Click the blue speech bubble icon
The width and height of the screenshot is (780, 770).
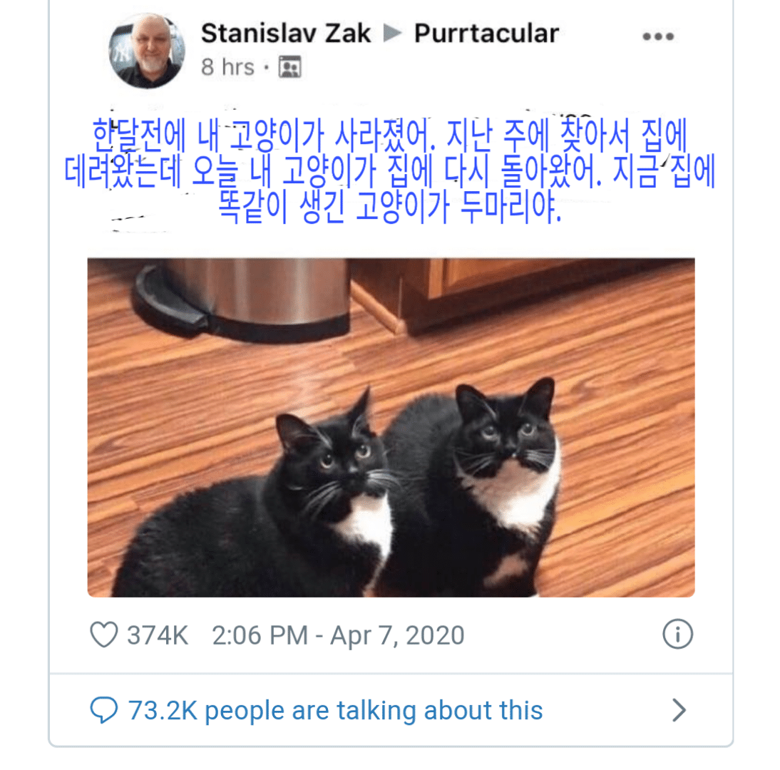click(104, 710)
